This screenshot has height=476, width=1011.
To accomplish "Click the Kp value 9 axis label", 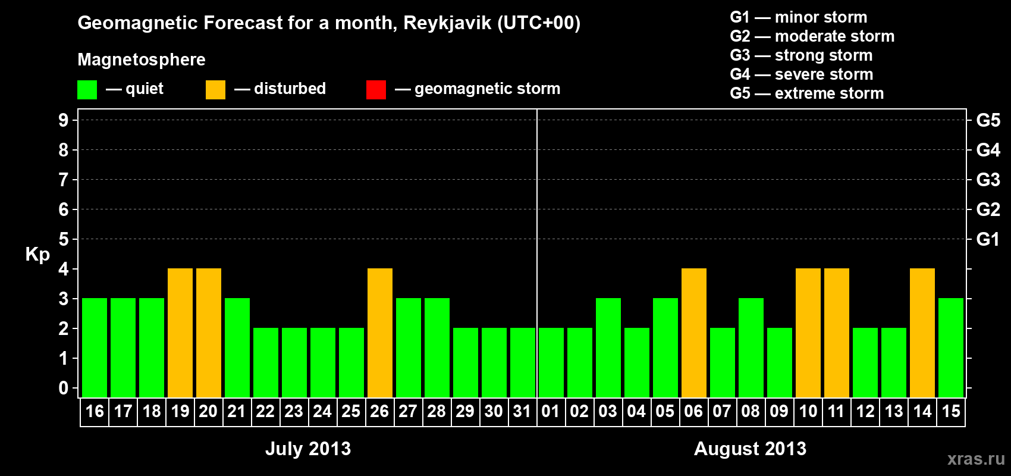I will pos(64,120).
